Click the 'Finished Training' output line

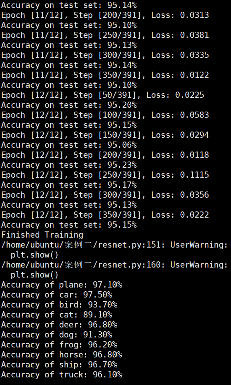42,235
